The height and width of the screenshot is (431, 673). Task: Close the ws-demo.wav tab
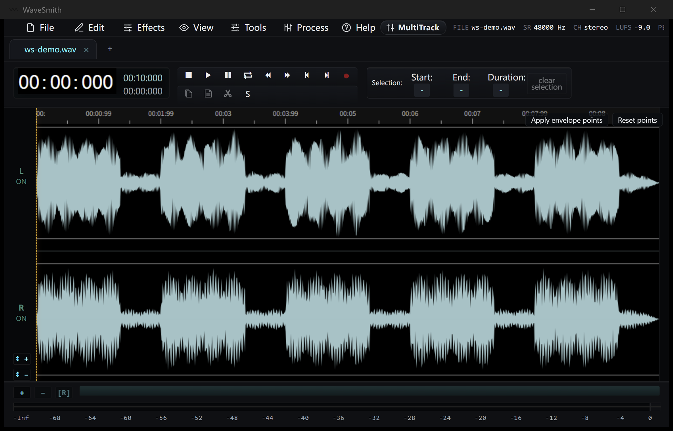(x=86, y=50)
